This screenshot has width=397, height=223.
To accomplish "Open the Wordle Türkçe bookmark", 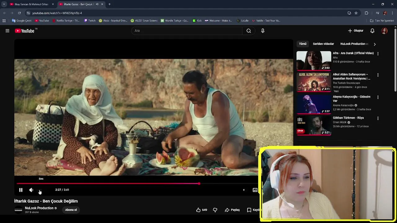I will 174,21.
